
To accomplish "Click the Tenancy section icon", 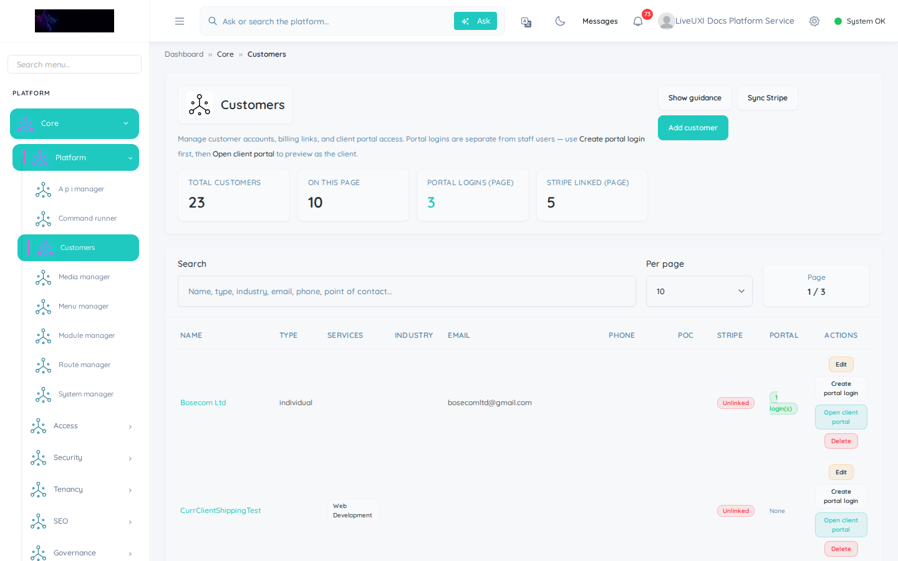I will (39, 490).
